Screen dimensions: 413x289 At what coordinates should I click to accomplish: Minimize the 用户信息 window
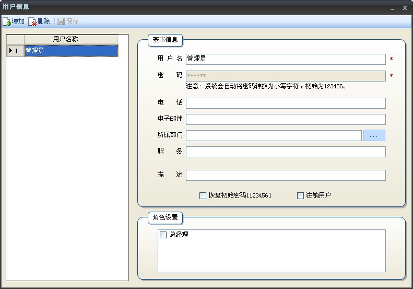coord(393,7)
